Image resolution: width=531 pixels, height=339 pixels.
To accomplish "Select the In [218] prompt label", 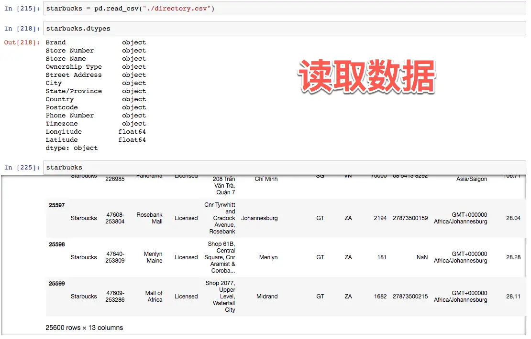I will click(x=22, y=29).
